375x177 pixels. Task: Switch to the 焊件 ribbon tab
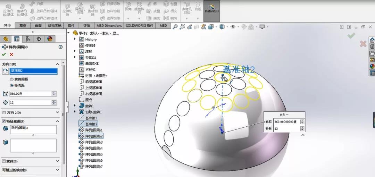(x=71, y=26)
